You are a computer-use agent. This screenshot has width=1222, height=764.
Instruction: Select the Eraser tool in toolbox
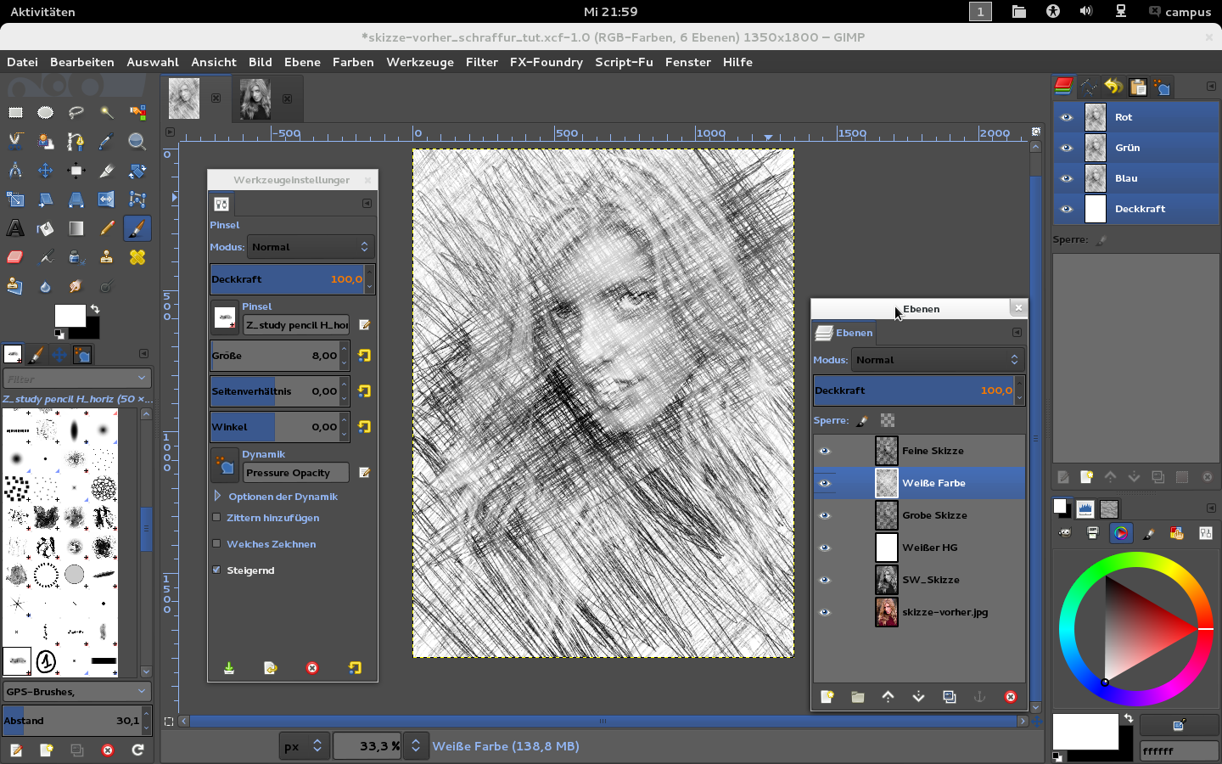[15, 257]
